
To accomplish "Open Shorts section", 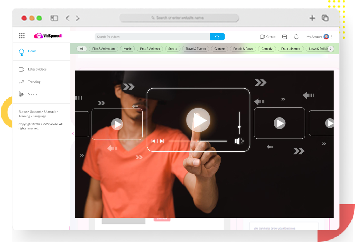I will [33, 94].
